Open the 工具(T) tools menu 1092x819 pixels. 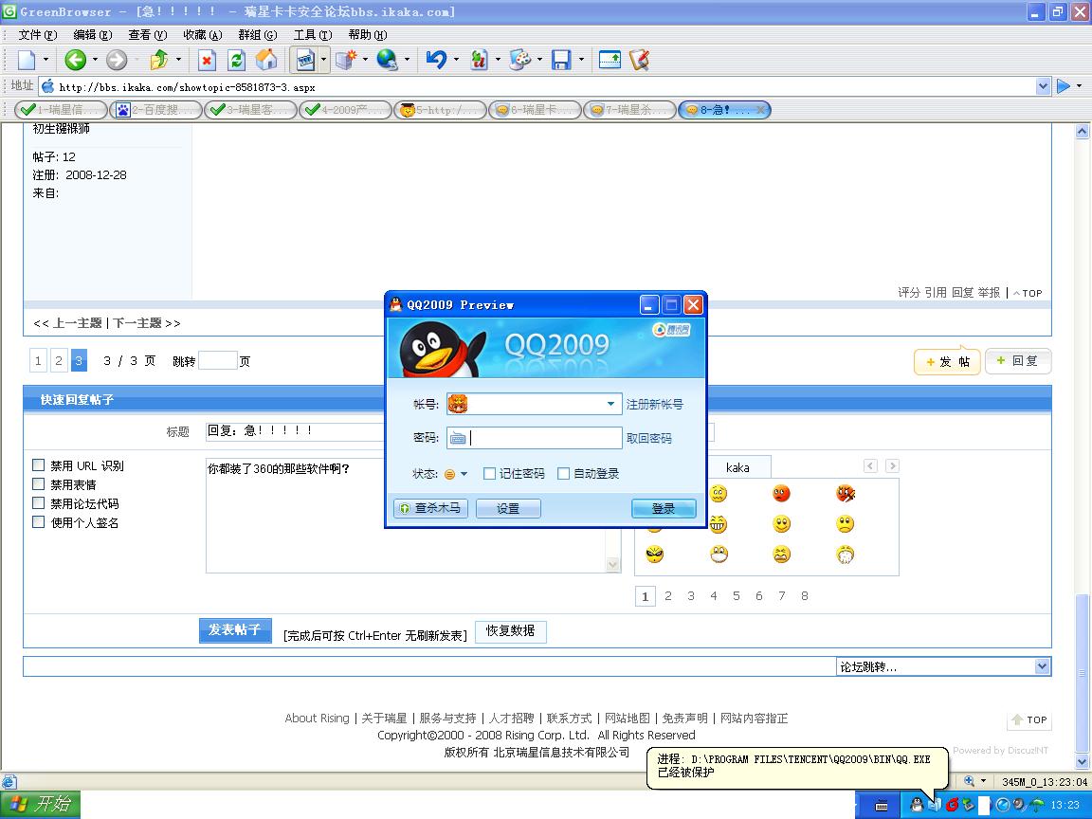(x=313, y=35)
